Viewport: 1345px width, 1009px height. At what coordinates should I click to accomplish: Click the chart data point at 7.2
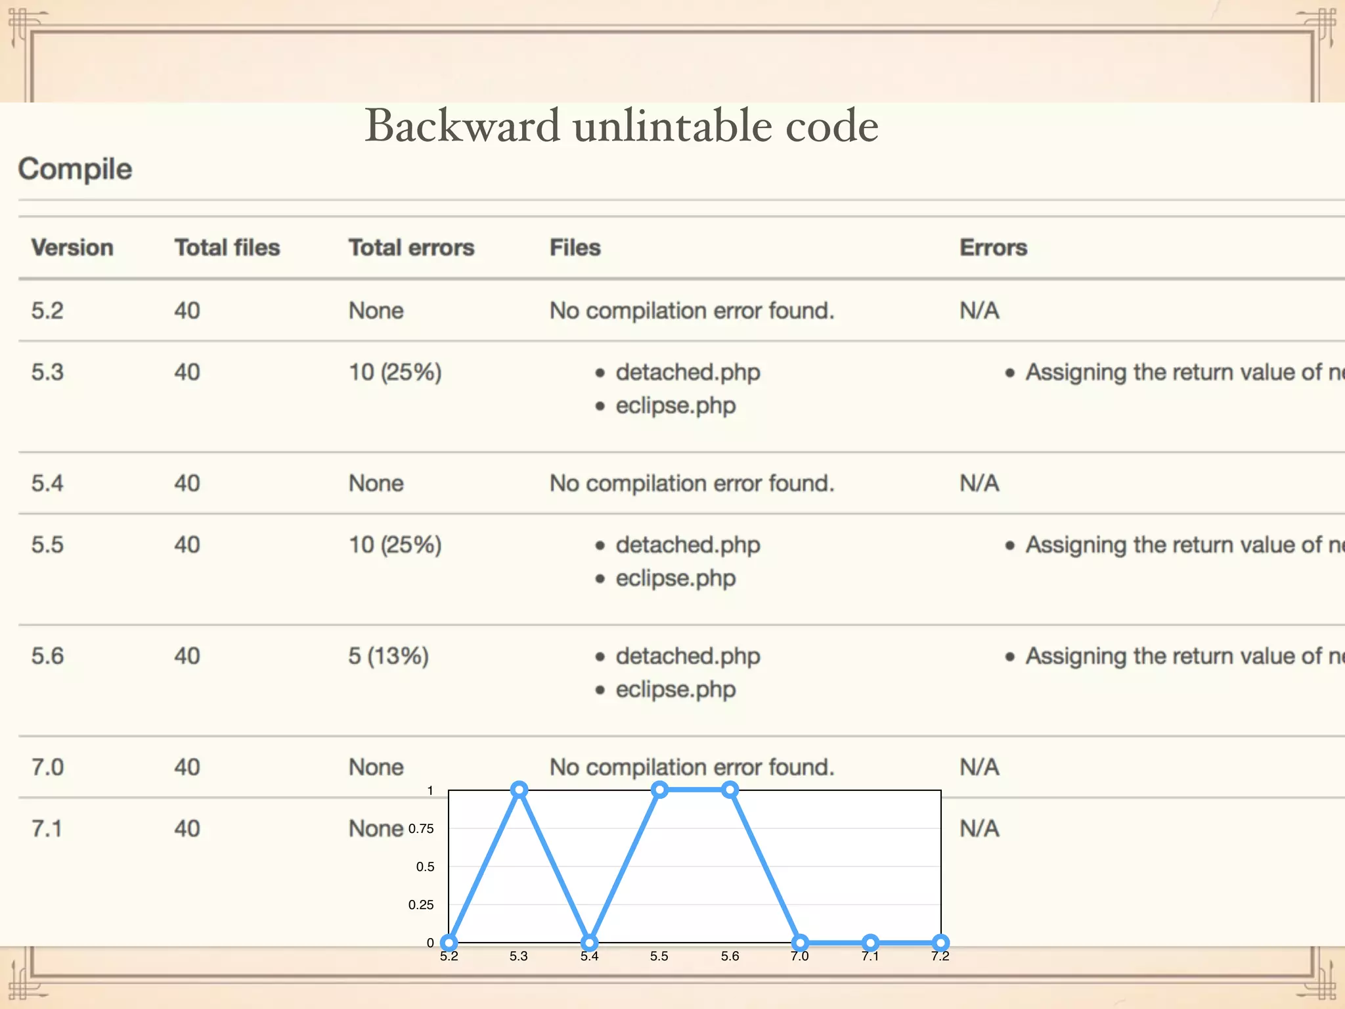pos(940,943)
